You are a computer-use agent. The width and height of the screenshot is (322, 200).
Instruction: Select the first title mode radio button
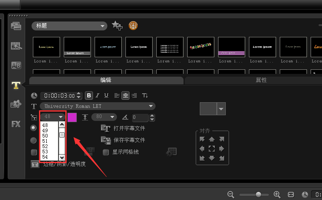coord(33,128)
